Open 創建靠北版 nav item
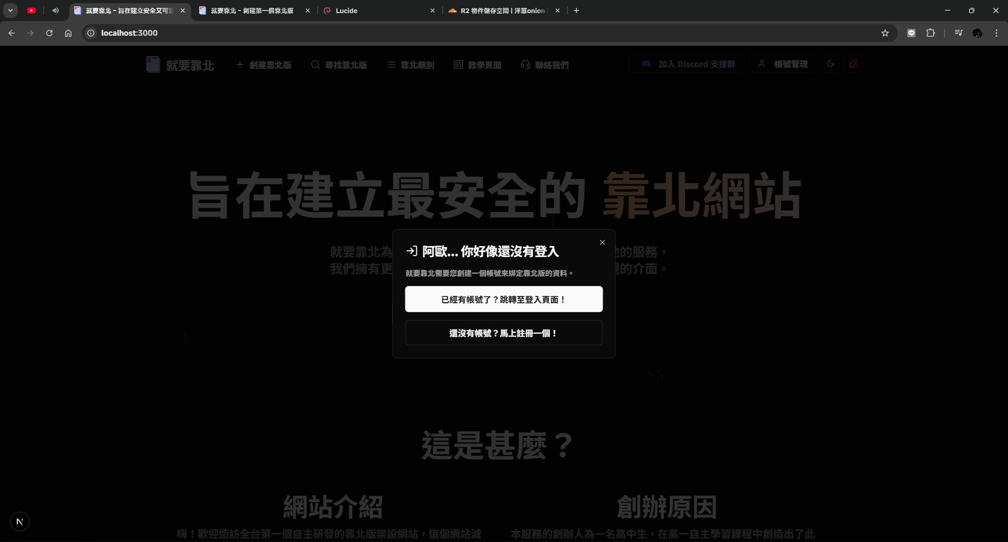 click(264, 65)
